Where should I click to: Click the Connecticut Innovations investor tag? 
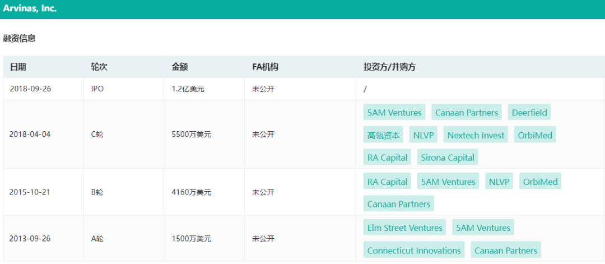tap(414, 251)
